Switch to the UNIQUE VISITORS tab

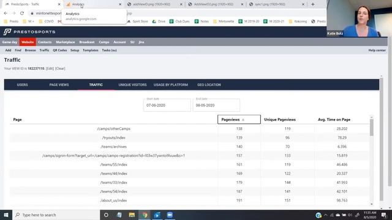(x=132, y=85)
